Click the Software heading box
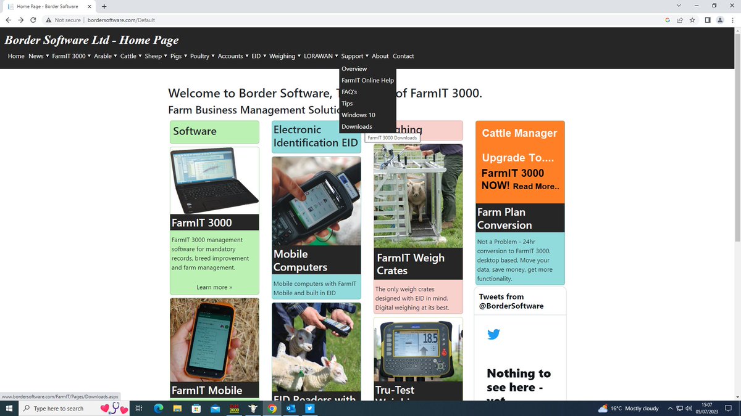 click(214, 132)
